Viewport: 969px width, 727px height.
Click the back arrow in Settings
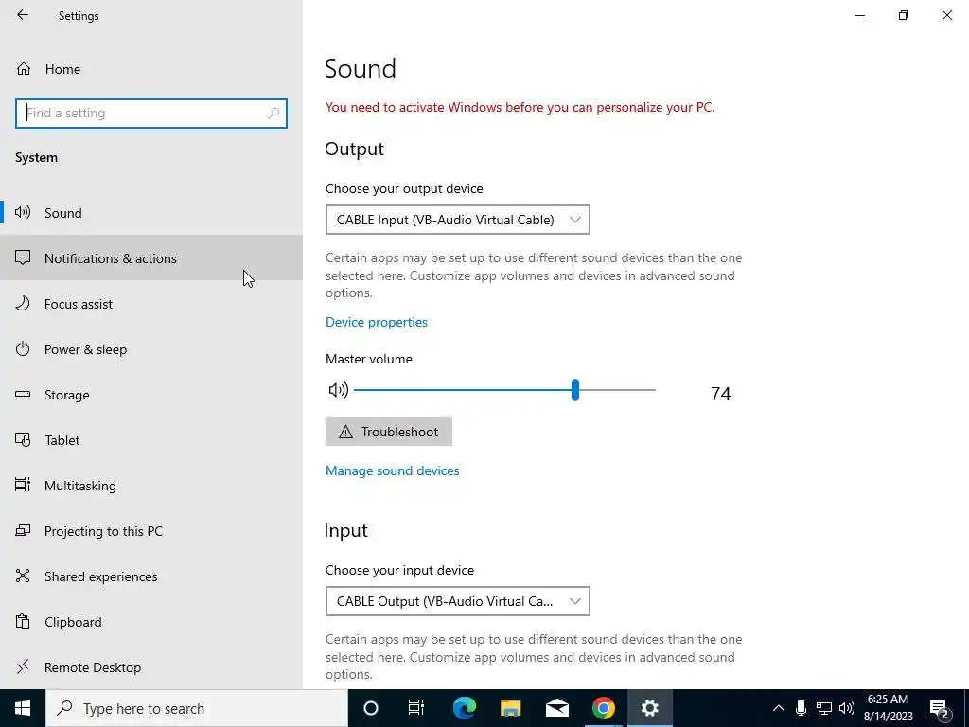click(23, 15)
